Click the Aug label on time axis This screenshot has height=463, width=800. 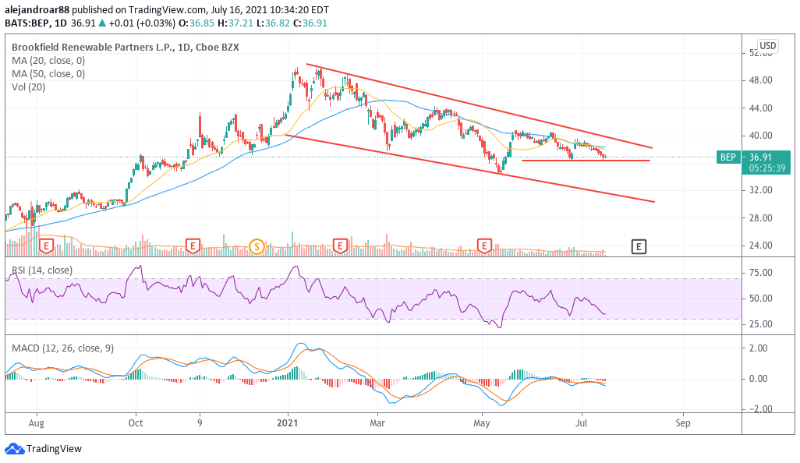click(x=36, y=423)
